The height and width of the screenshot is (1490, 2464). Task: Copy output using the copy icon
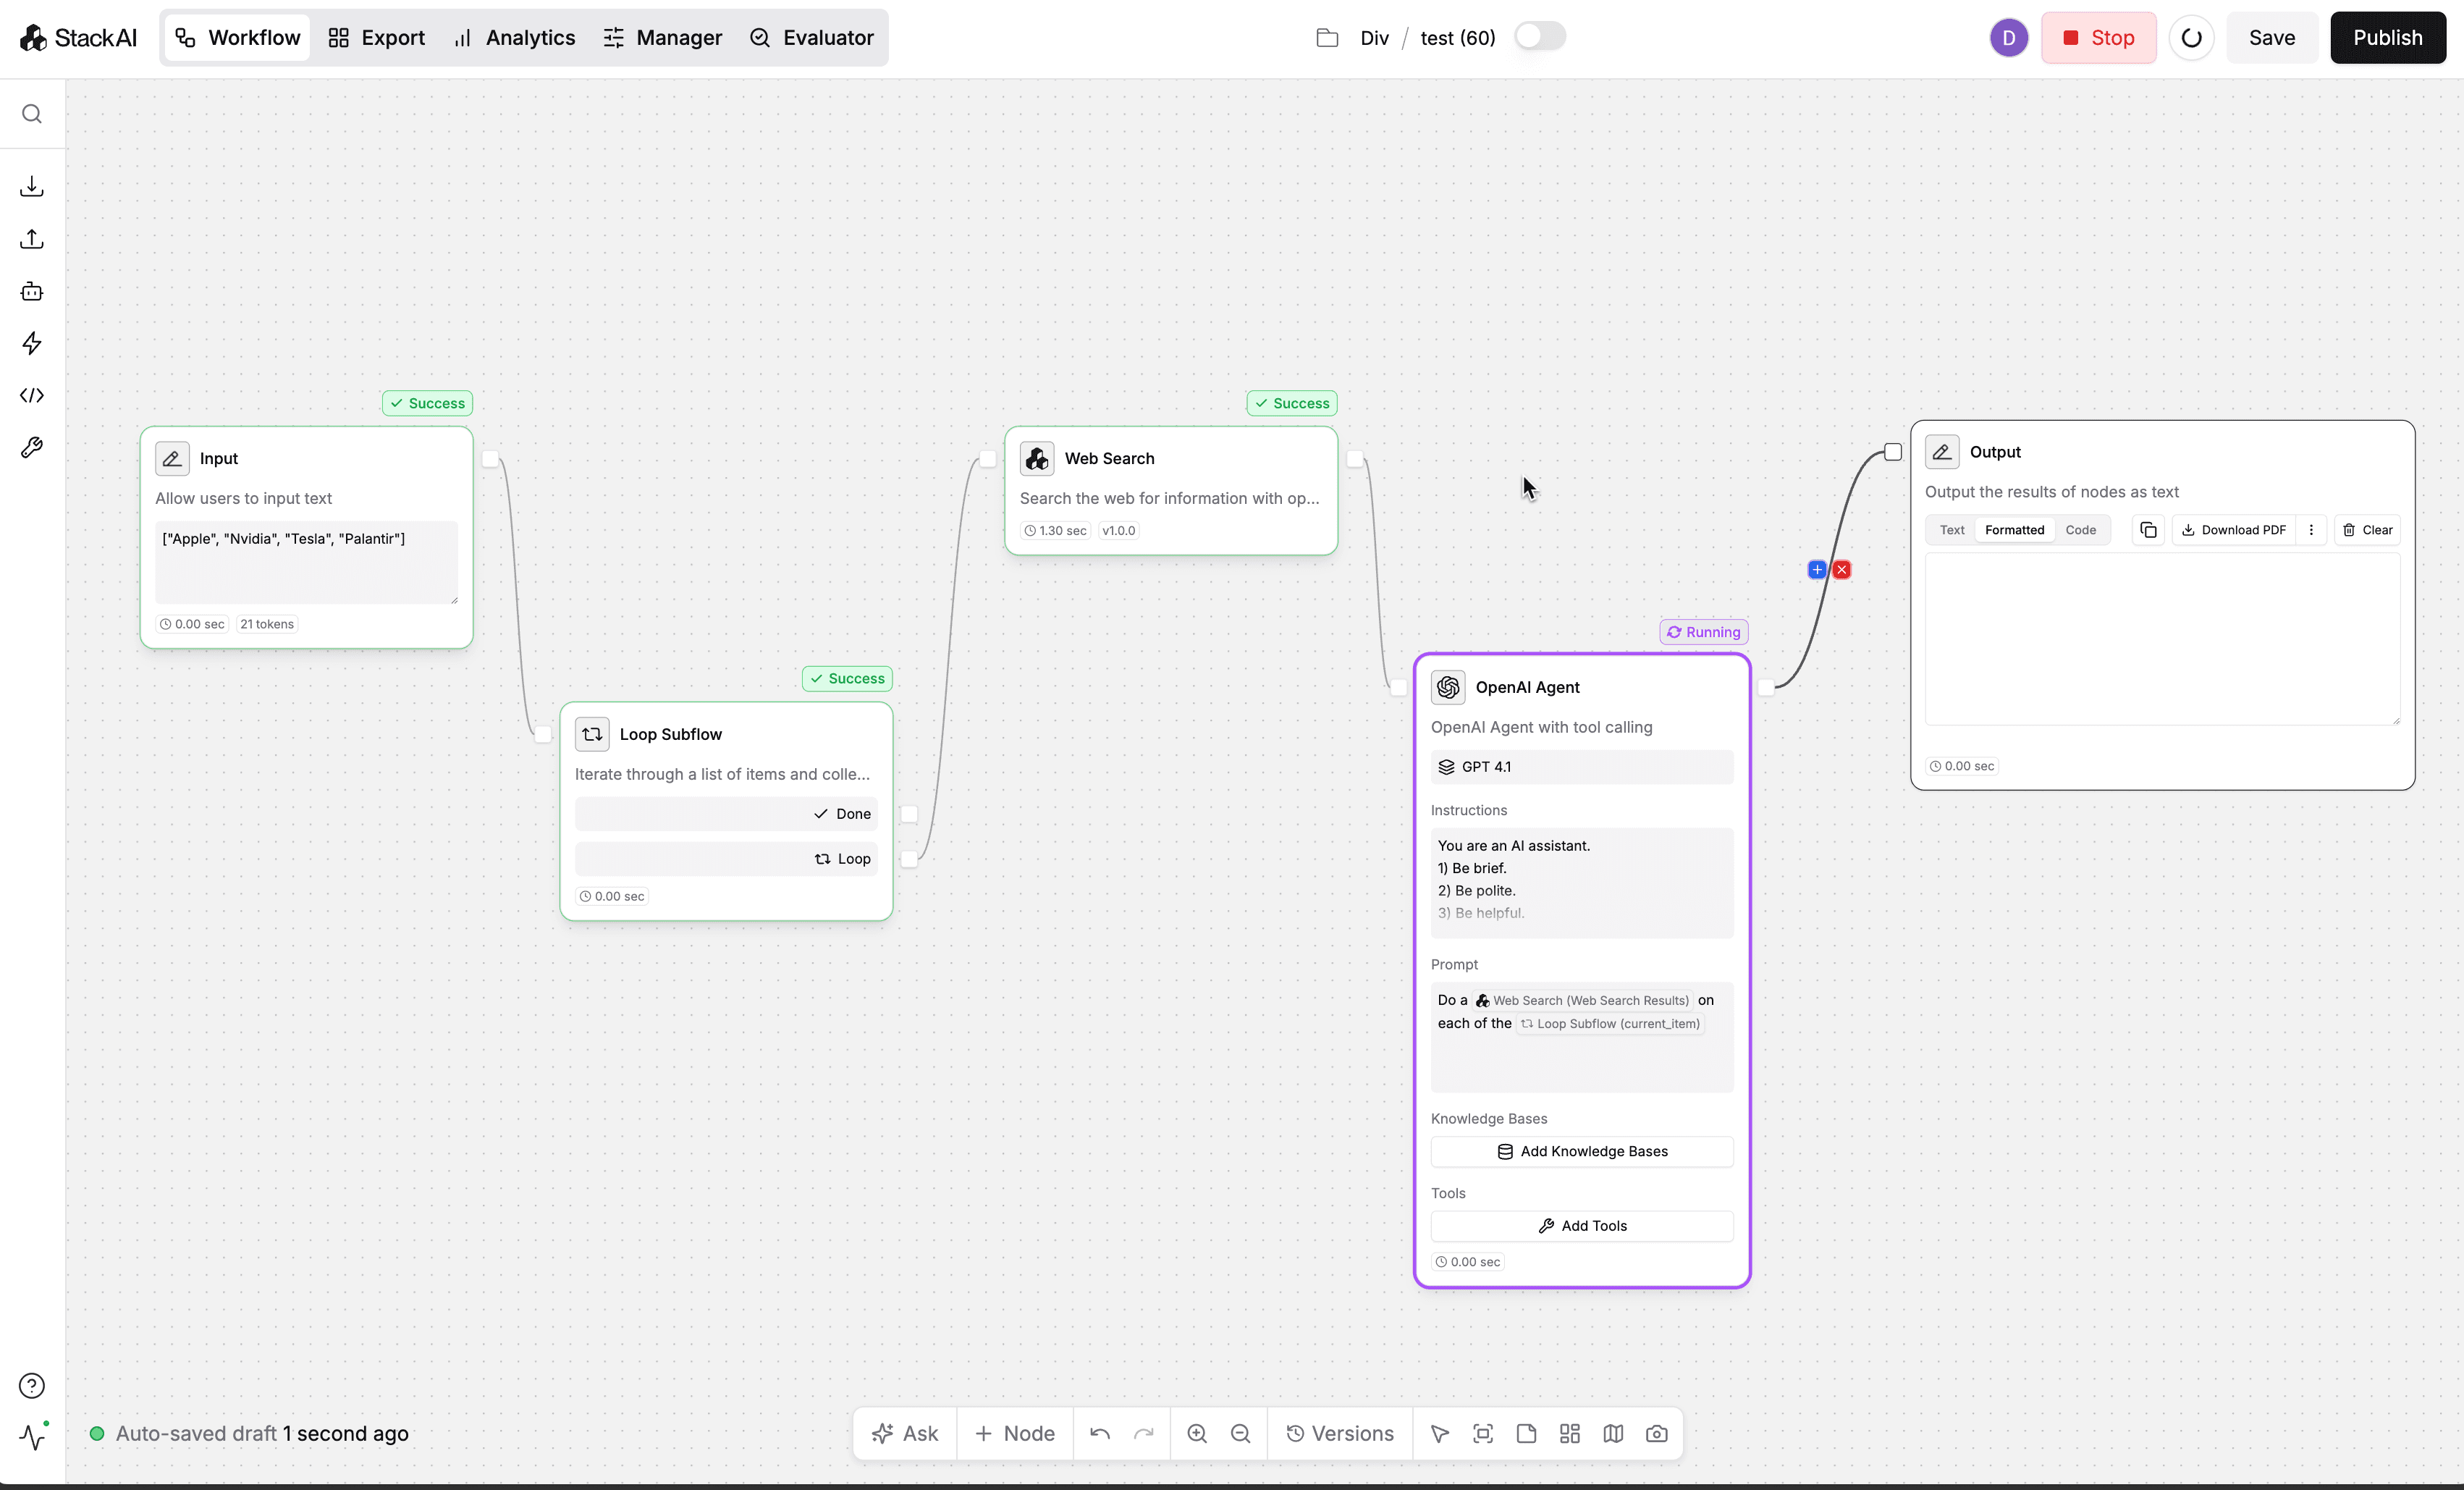pos(2148,530)
